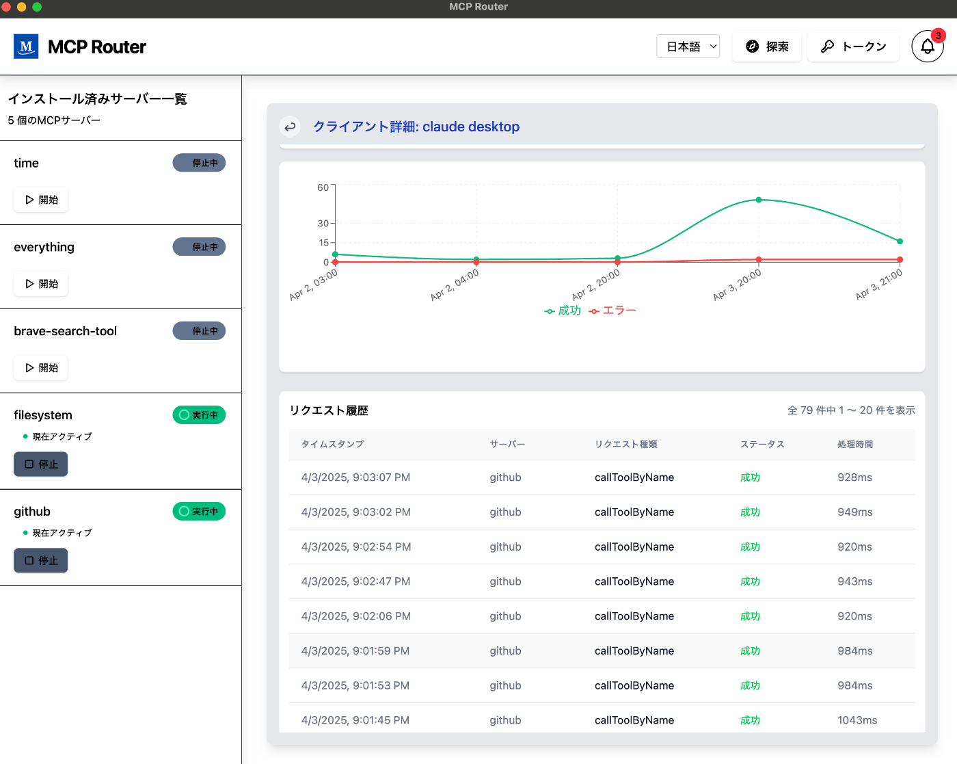The width and height of the screenshot is (957, 764).
Task: Click the 探索 compass button
Action: click(767, 47)
